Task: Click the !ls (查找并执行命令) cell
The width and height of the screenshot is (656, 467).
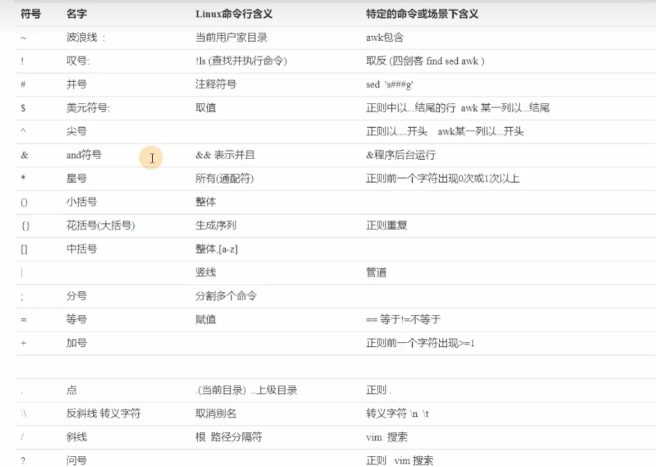Action: coord(240,61)
